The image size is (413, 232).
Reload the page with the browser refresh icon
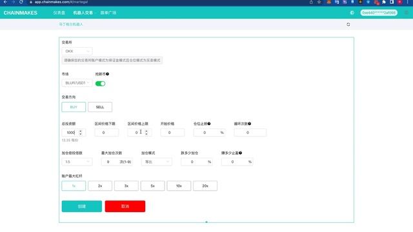21,2
